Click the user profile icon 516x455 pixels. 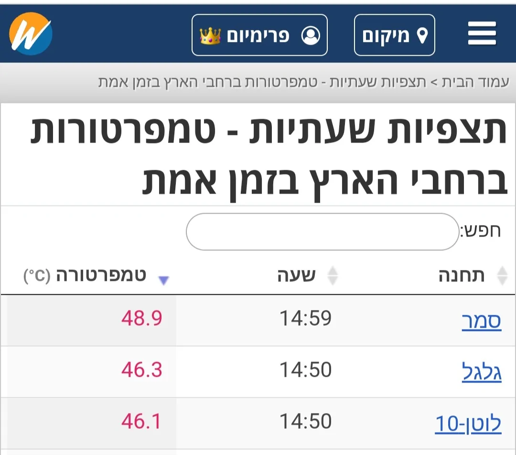tap(311, 35)
